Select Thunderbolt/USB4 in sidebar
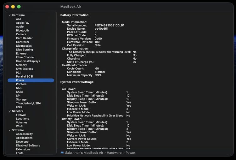This screenshot has height=160, width=236. tap(28, 103)
